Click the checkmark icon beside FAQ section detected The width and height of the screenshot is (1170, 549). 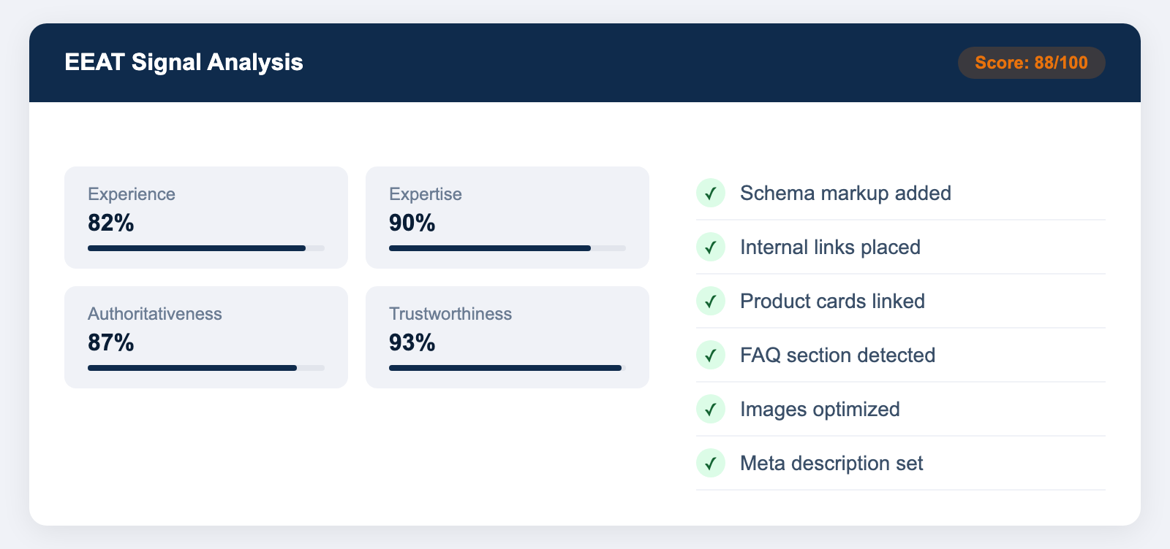pyautogui.click(x=711, y=355)
